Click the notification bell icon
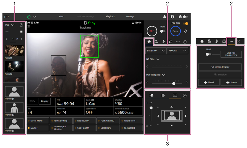 [165, 17]
